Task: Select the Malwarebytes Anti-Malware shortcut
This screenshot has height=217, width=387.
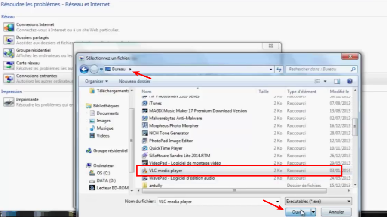Action: [x=175, y=118]
